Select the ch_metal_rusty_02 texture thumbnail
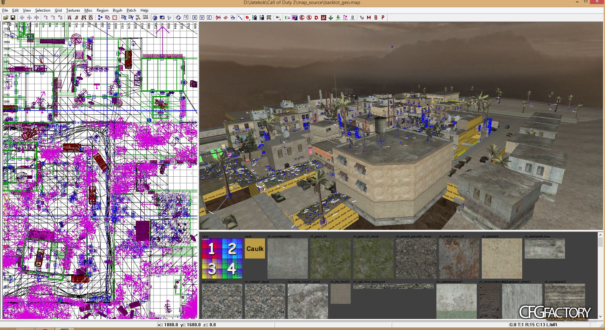605x330 pixels. pyautogui.click(x=459, y=259)
